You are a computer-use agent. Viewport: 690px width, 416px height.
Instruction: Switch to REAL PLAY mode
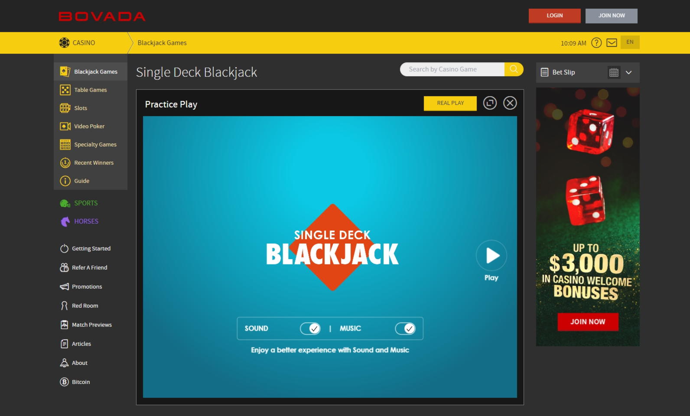click(x=450, y=103)
